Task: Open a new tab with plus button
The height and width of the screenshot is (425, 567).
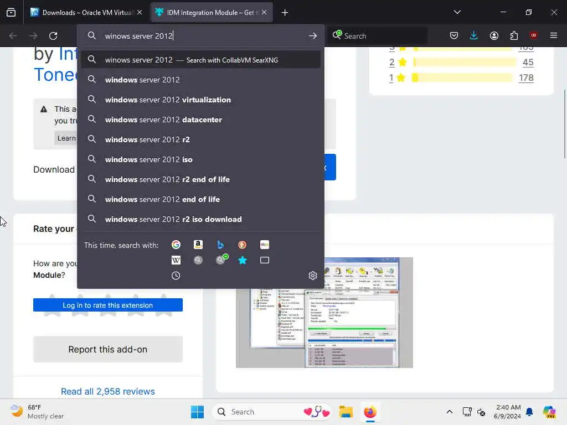Action: (x=285, y=13)
